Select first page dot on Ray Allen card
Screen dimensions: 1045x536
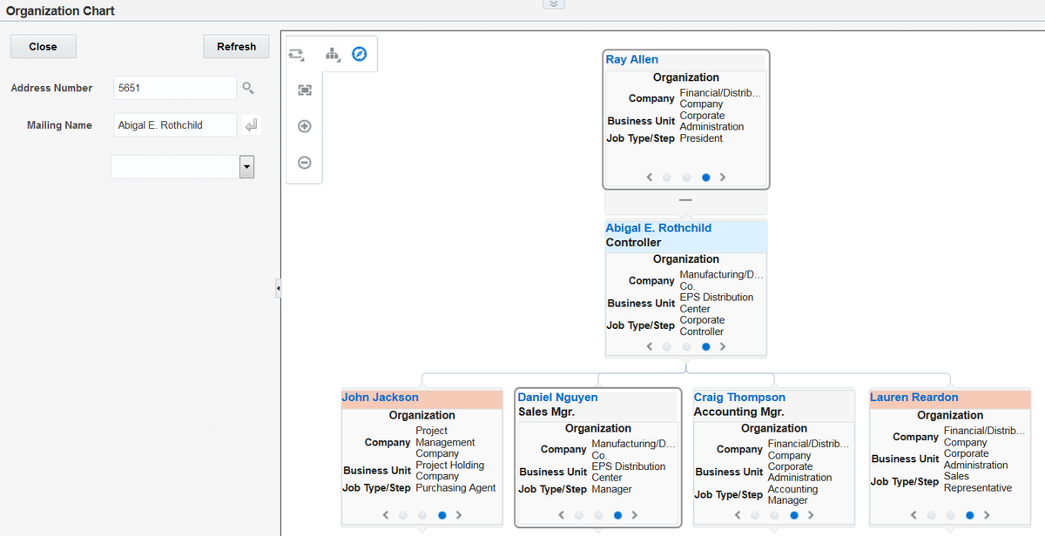point(667,178)
